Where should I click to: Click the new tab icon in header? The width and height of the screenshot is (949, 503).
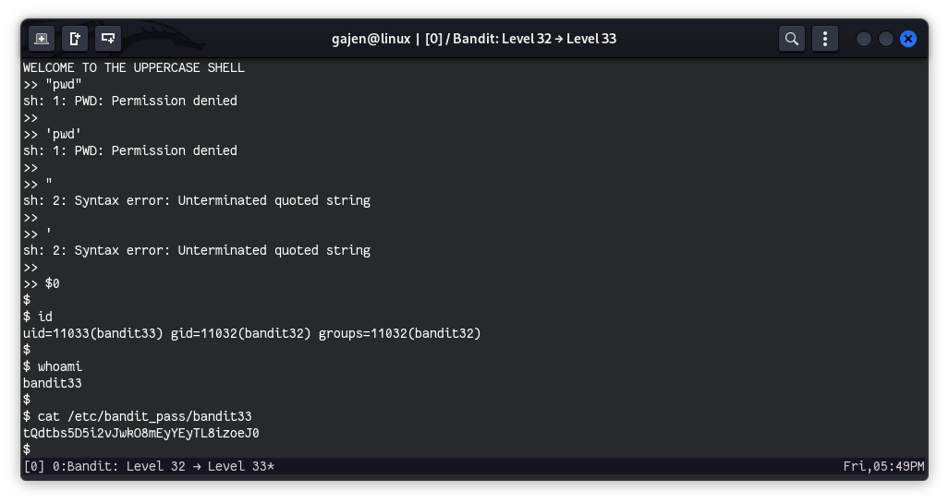(41, 39)
